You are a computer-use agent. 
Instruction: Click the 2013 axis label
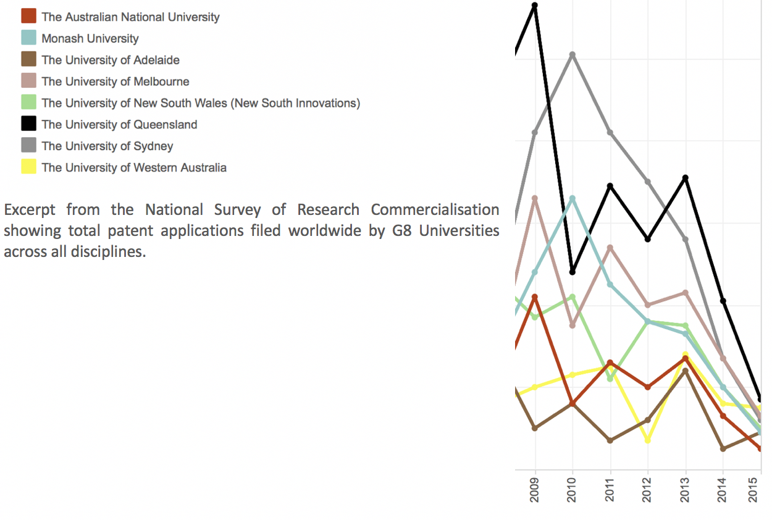coord(686,490)
